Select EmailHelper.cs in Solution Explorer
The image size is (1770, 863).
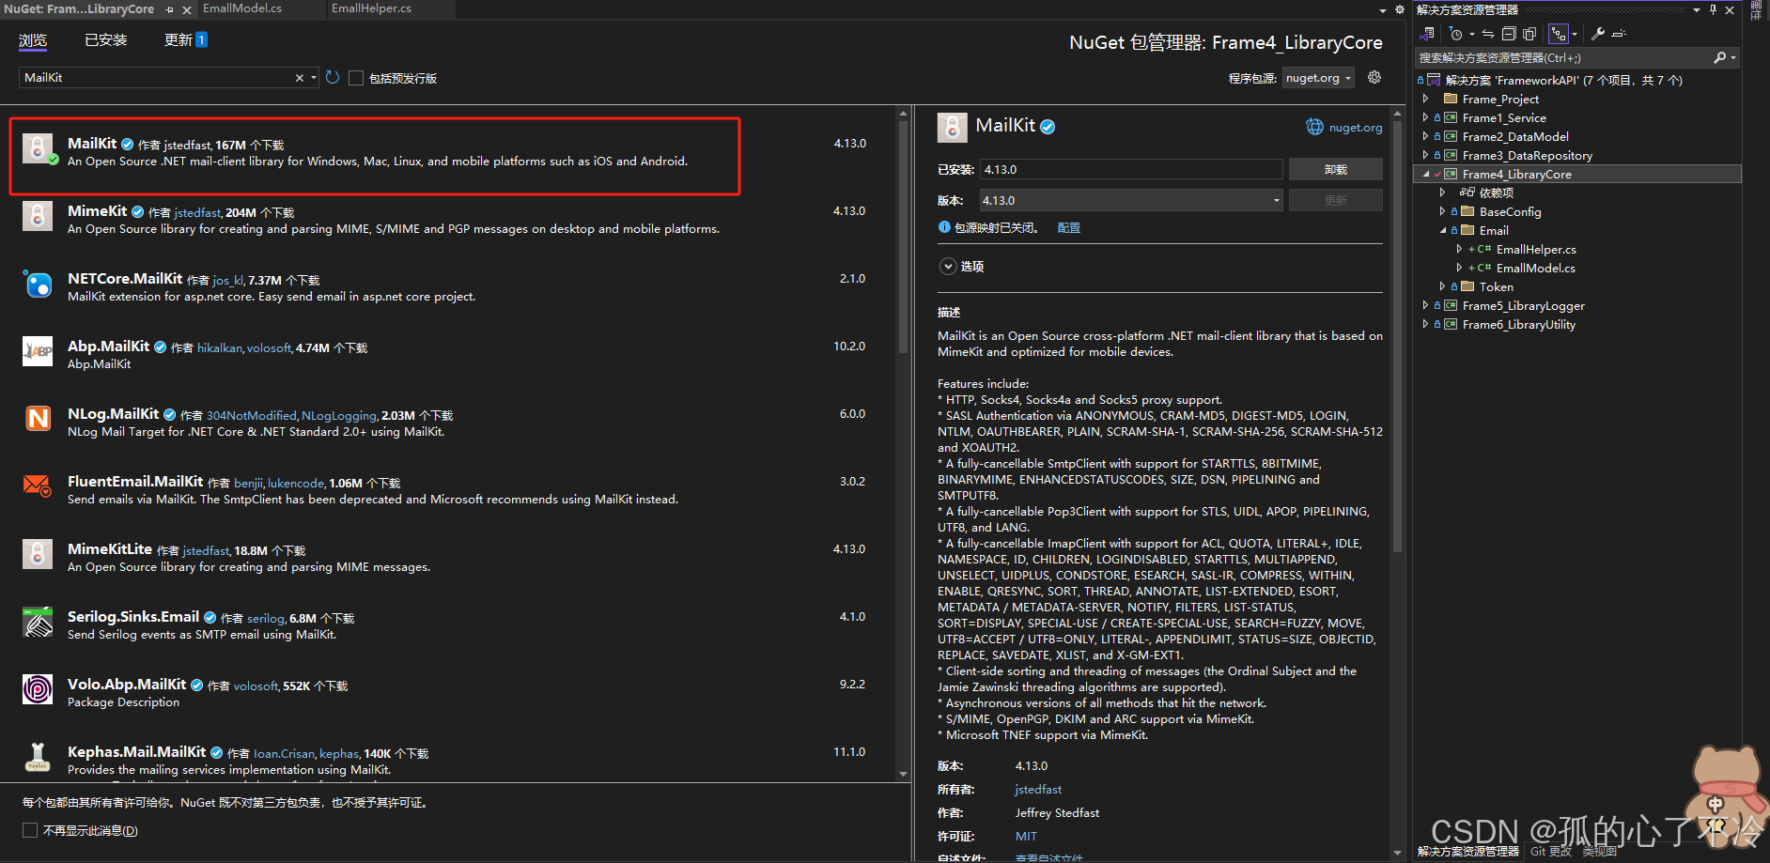point(1535,249)
